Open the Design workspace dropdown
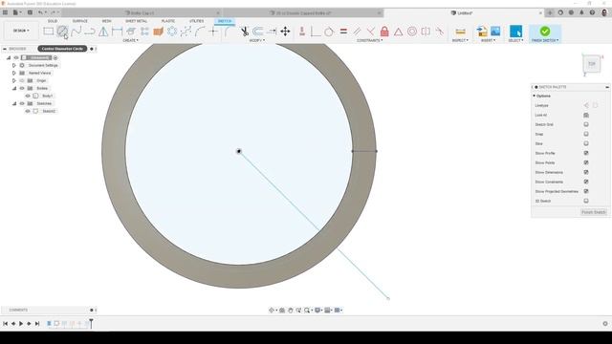 pos(21,31)
